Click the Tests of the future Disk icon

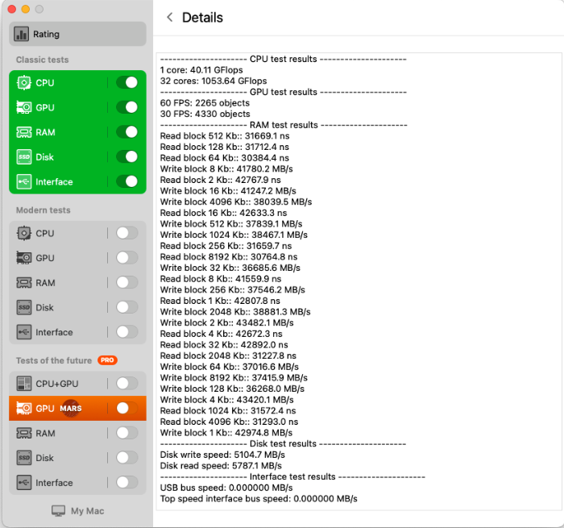point(23,458)
